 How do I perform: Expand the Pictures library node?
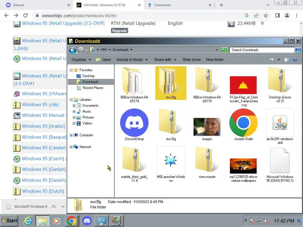coord(74,117)
